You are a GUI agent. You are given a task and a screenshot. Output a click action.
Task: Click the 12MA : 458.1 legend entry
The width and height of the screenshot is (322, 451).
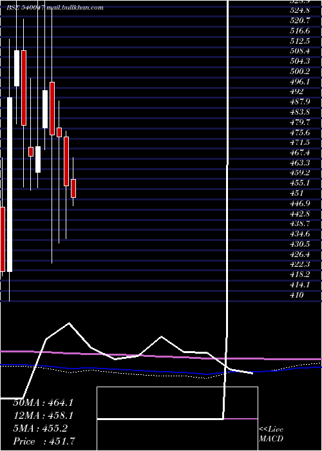(43, 416)
